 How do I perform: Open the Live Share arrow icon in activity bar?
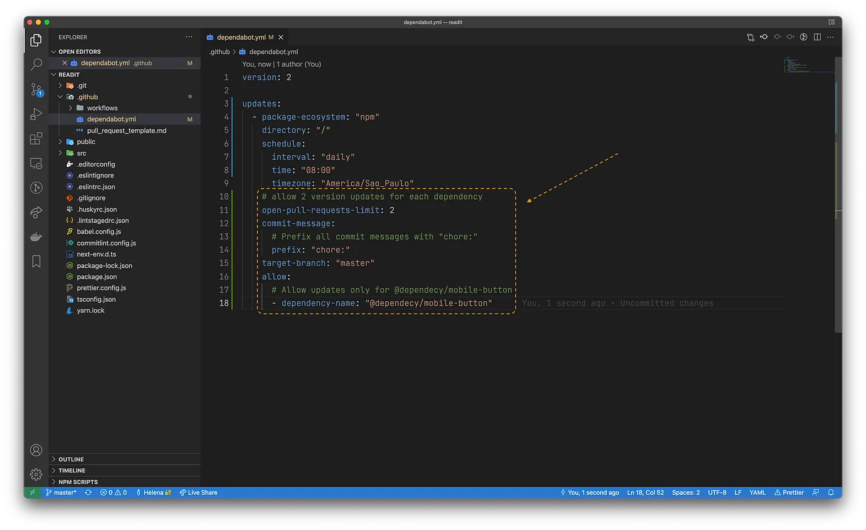[x=36, y=212]
